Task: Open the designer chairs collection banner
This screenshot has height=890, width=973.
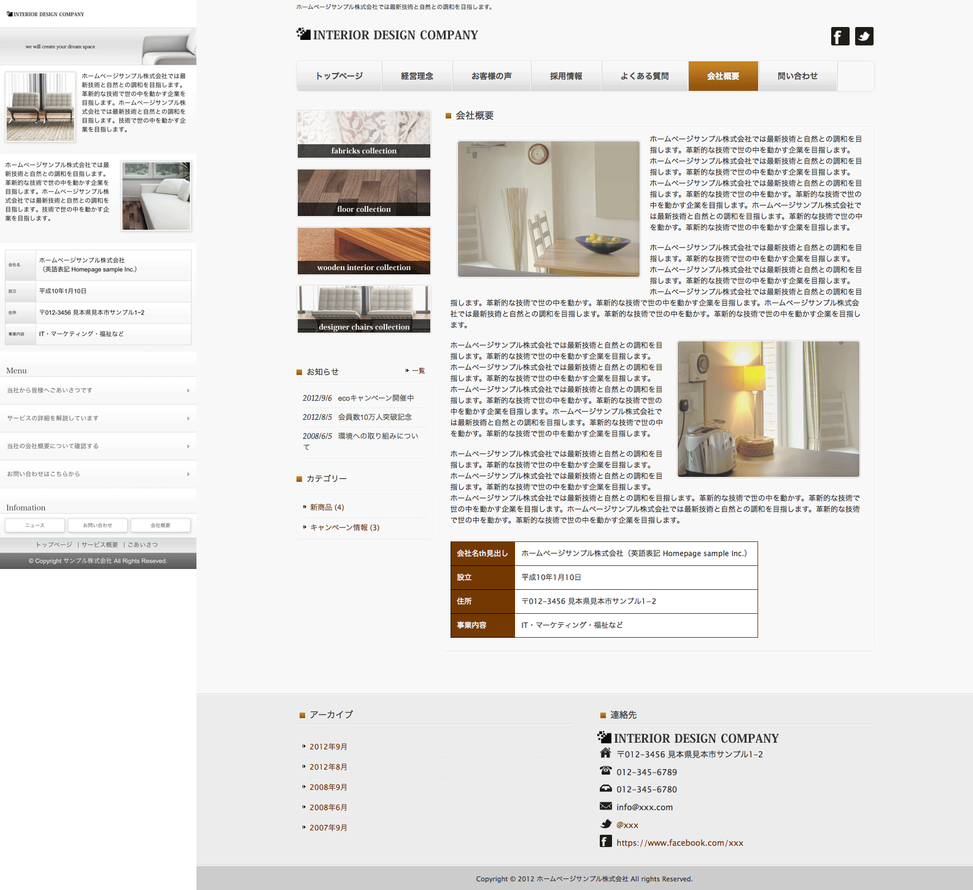Action: click(364, 309)
